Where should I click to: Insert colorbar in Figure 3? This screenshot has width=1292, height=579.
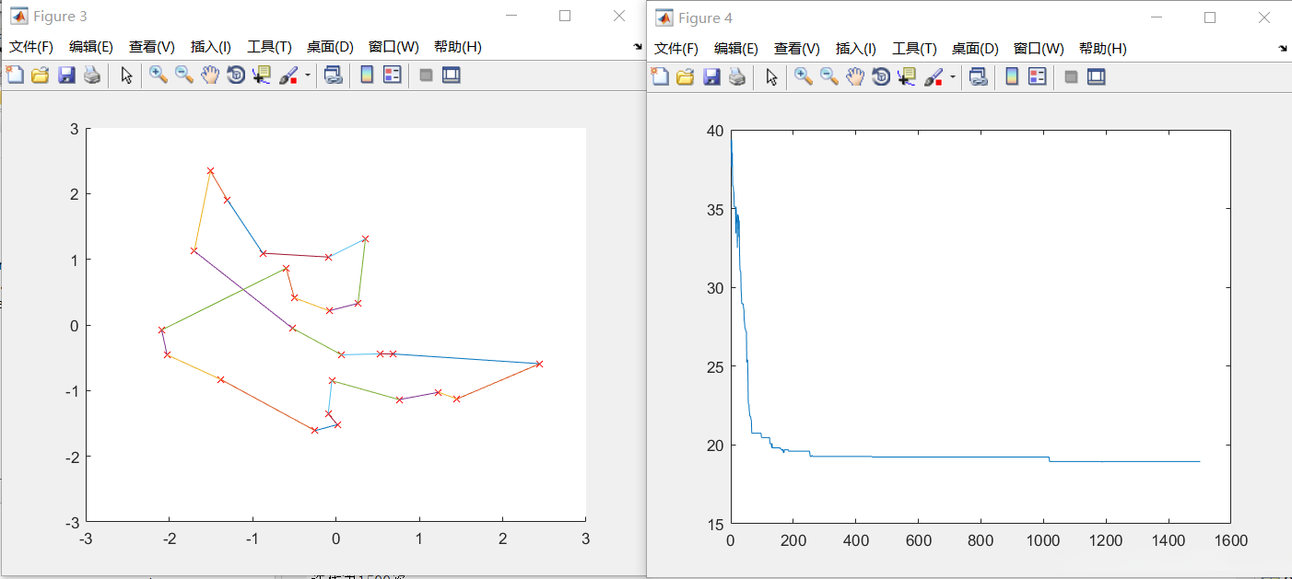367,75
